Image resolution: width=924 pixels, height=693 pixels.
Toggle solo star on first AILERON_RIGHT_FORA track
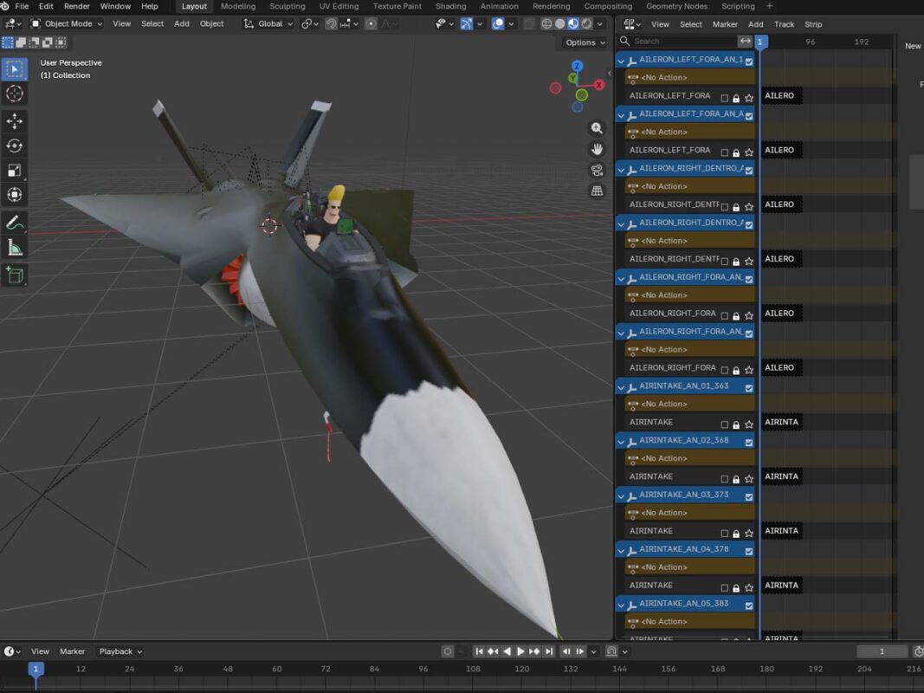click(749, 316)
